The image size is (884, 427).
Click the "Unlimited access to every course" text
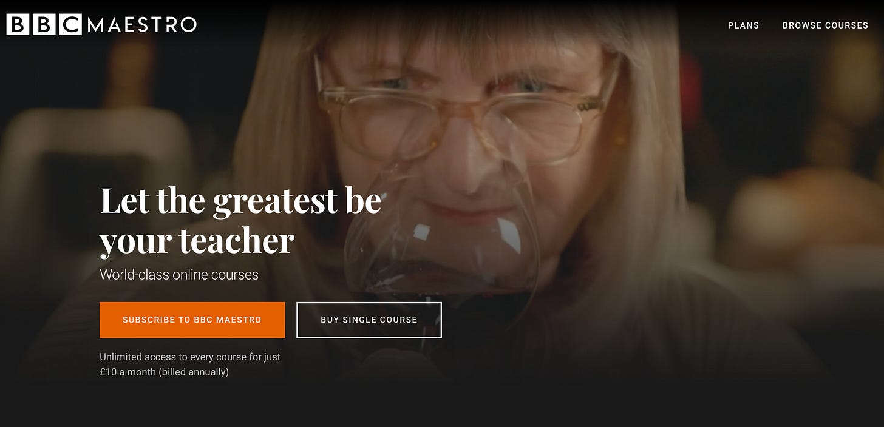click(x=190, y=357)
